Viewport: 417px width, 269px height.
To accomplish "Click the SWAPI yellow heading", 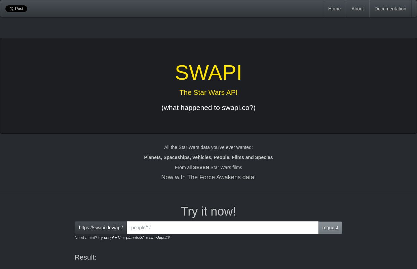I will [x=208, y=72].
